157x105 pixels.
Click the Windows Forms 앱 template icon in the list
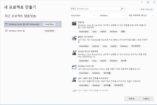tap(74, 67)
